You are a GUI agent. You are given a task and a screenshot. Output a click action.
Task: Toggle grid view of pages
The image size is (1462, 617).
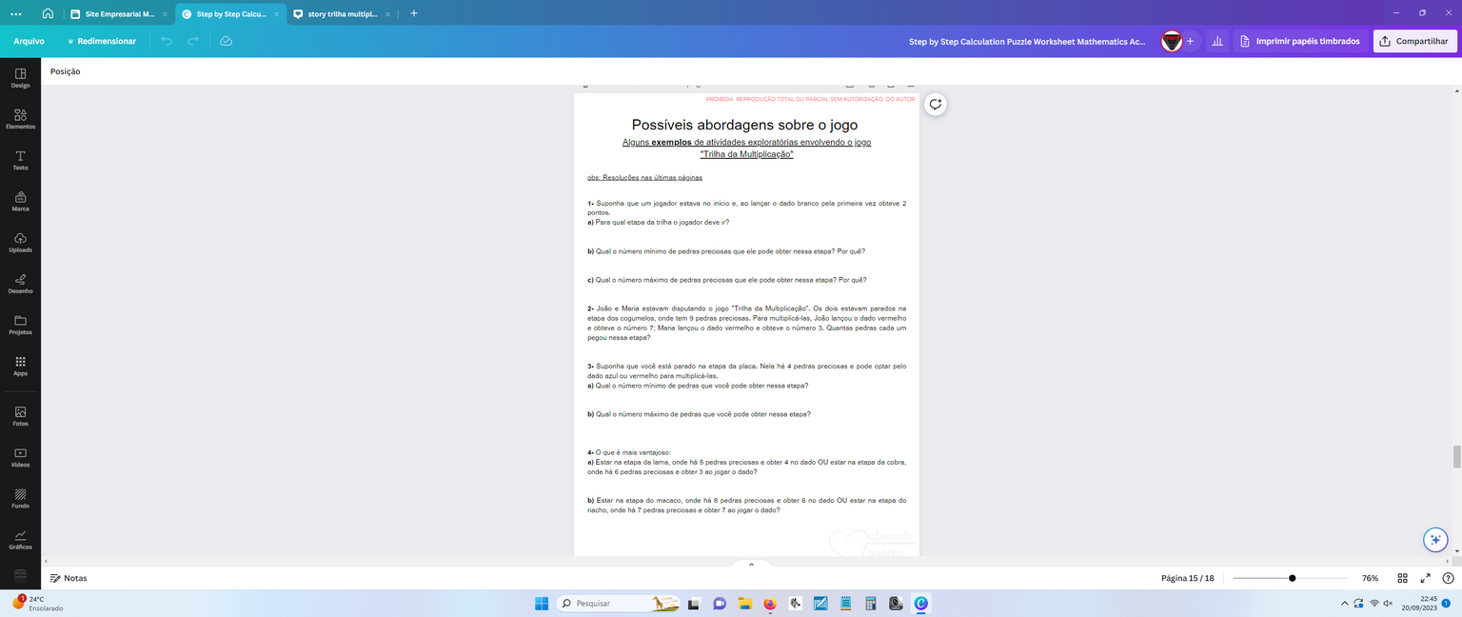tap(1402, 578)
